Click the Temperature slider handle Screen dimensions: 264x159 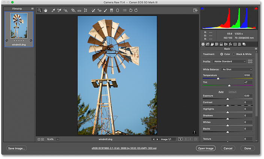(x=218, y=79)
